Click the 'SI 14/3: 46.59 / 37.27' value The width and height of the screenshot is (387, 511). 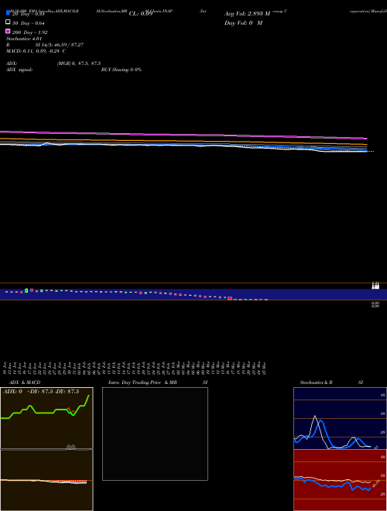tap(60, 45)
